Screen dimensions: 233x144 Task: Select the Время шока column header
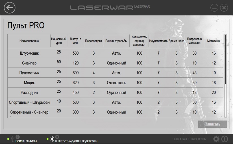point(177,41)
